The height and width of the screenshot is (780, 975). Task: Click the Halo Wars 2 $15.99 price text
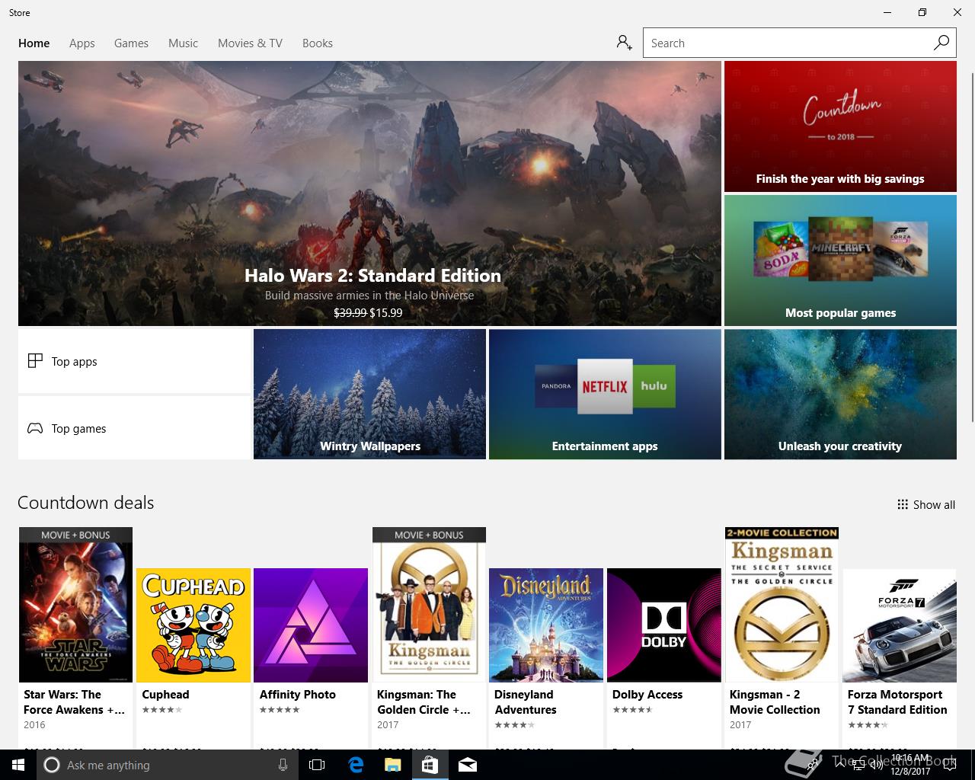point(386,312)
